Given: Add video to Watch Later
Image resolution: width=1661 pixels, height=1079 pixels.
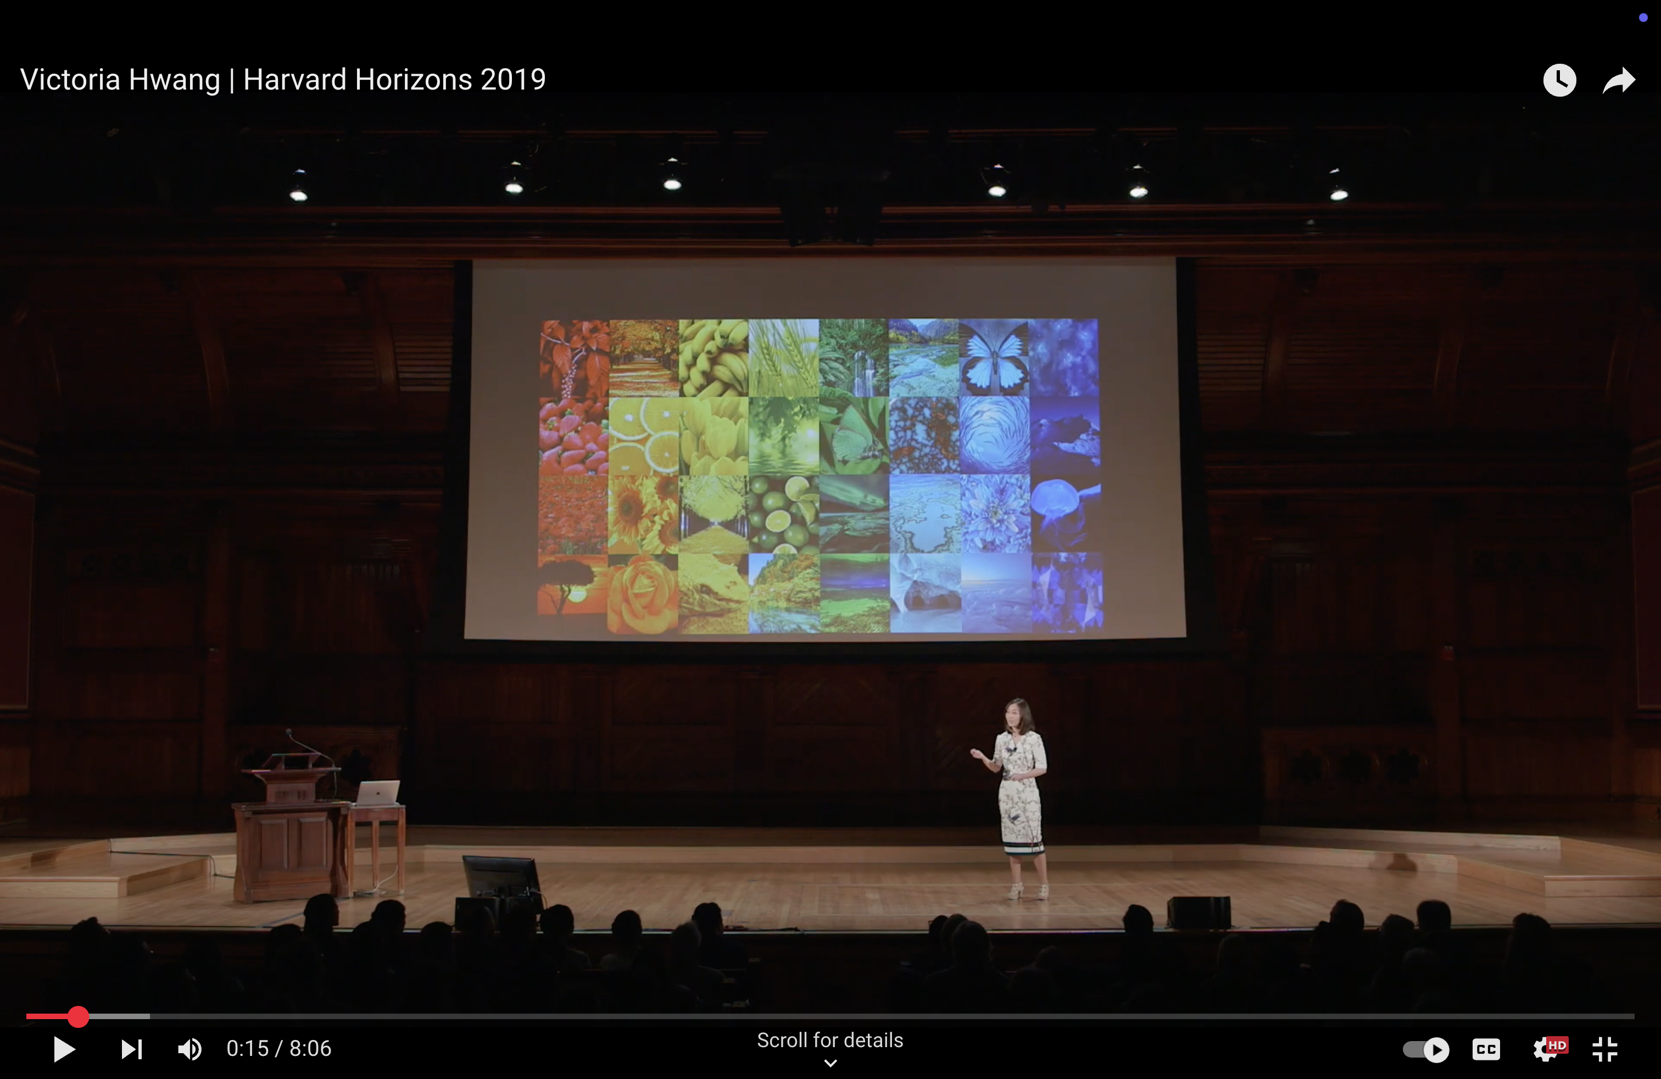Looking at the screenshot, I should 1559,80.
